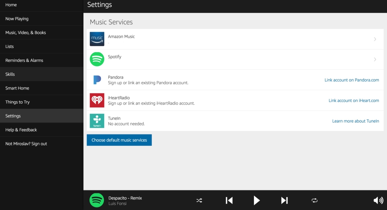Go to Smart Home menu item
The height and width of the screenshot is (210, 387).
17,88
